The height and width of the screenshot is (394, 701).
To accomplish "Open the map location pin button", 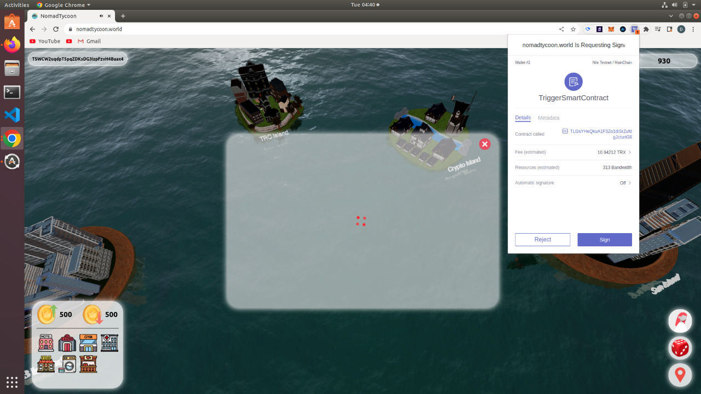I will [680, 374].
